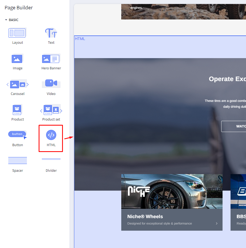This screenshot has height=248, width=246.
Task: Select the Layout element icon
Action: (x=17, y=33)
